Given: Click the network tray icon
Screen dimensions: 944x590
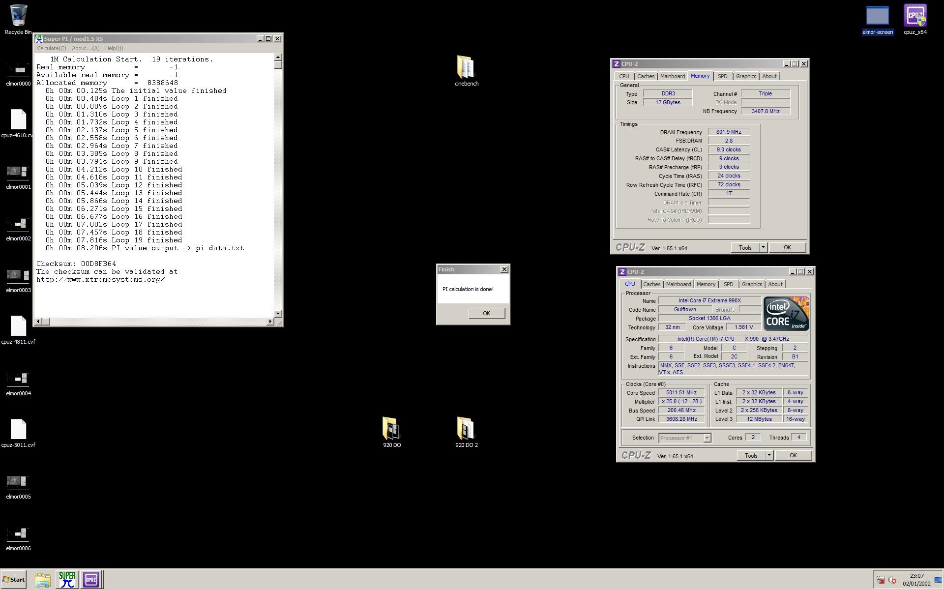Looking at the screenshot, I should coord(881,580).
